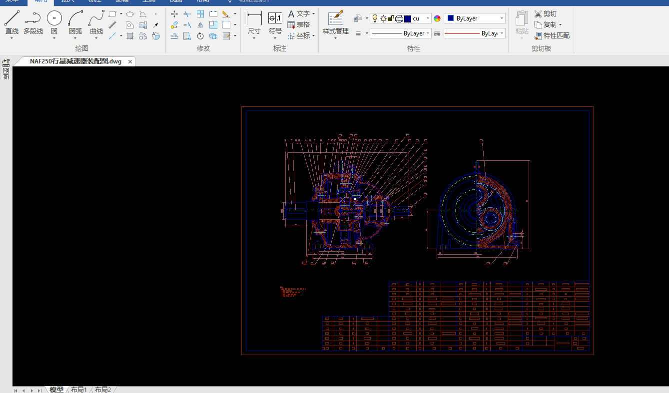The image size is (669, 393).
Task: Click the 特性匹配 match properties icon
Action: coord(538,36)
